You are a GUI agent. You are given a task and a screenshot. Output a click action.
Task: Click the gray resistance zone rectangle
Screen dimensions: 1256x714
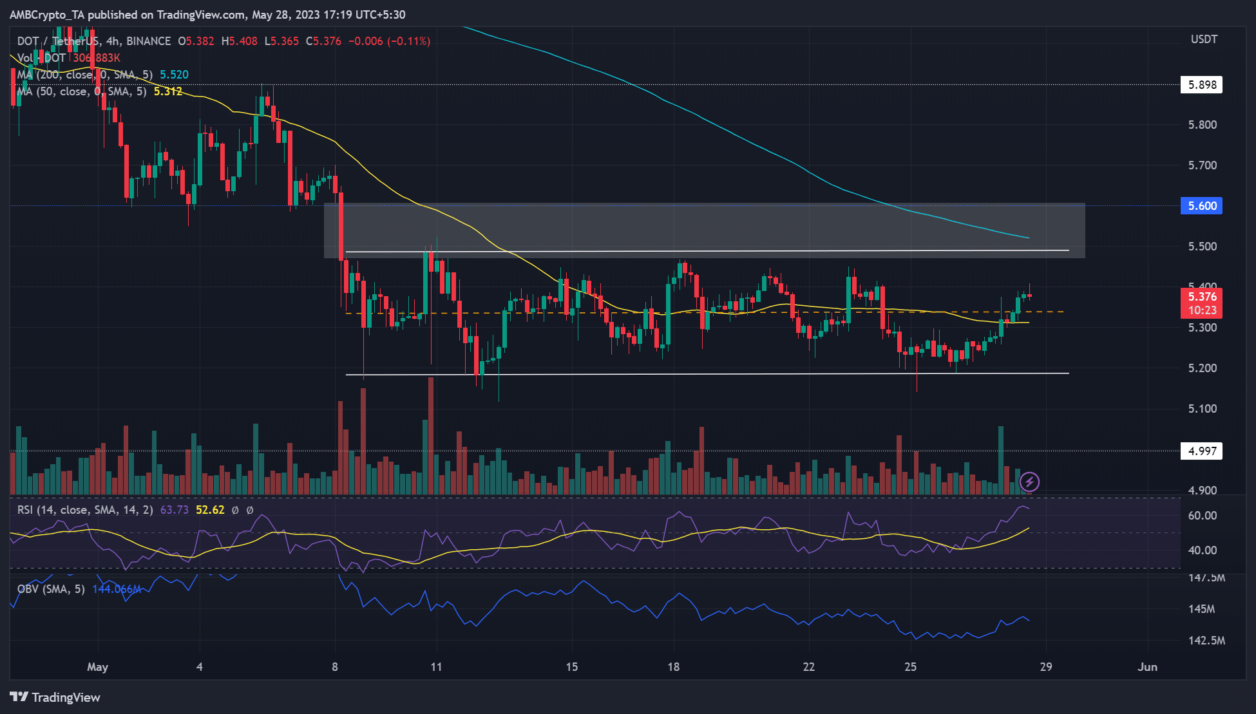tap(704, 230)
